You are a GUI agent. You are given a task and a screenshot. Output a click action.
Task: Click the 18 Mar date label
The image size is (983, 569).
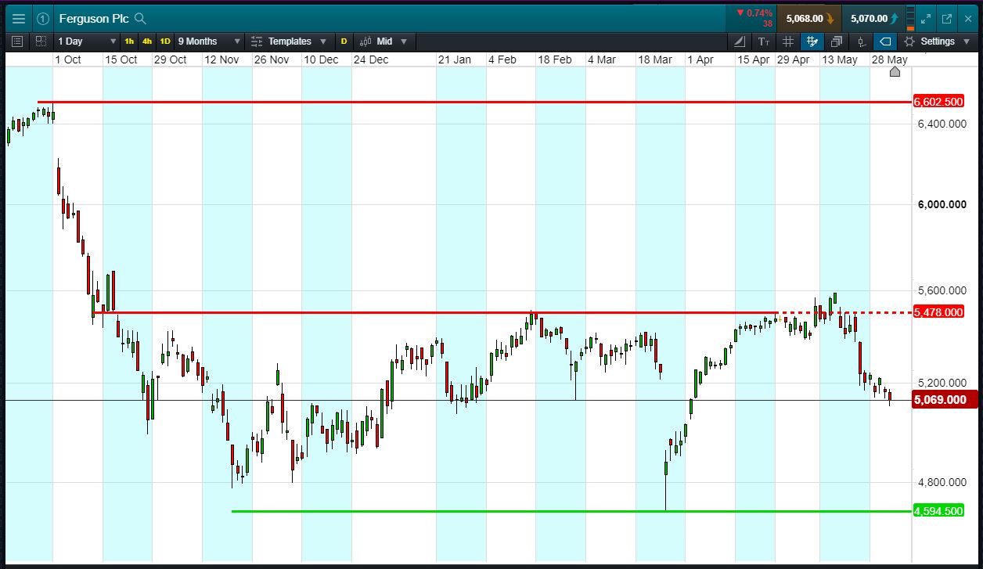655,59
